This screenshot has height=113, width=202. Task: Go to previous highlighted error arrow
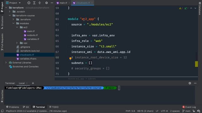coord(191,8)
